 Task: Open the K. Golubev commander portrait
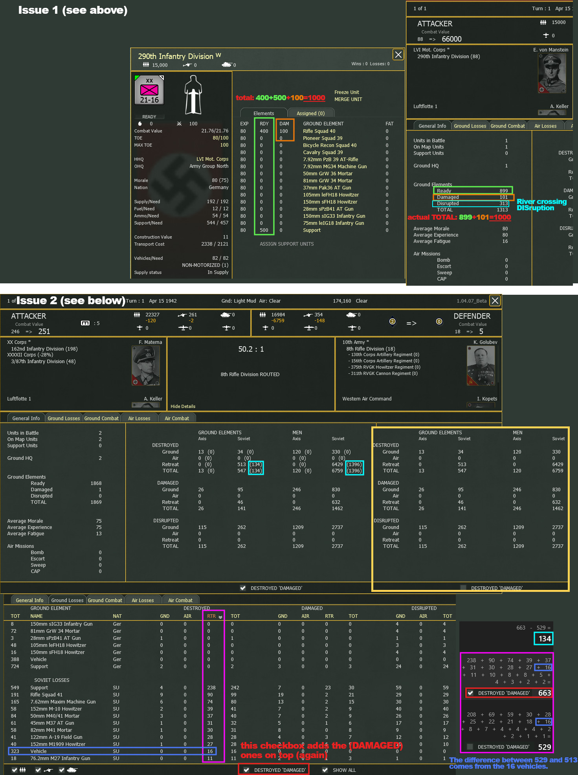point(481,365)
